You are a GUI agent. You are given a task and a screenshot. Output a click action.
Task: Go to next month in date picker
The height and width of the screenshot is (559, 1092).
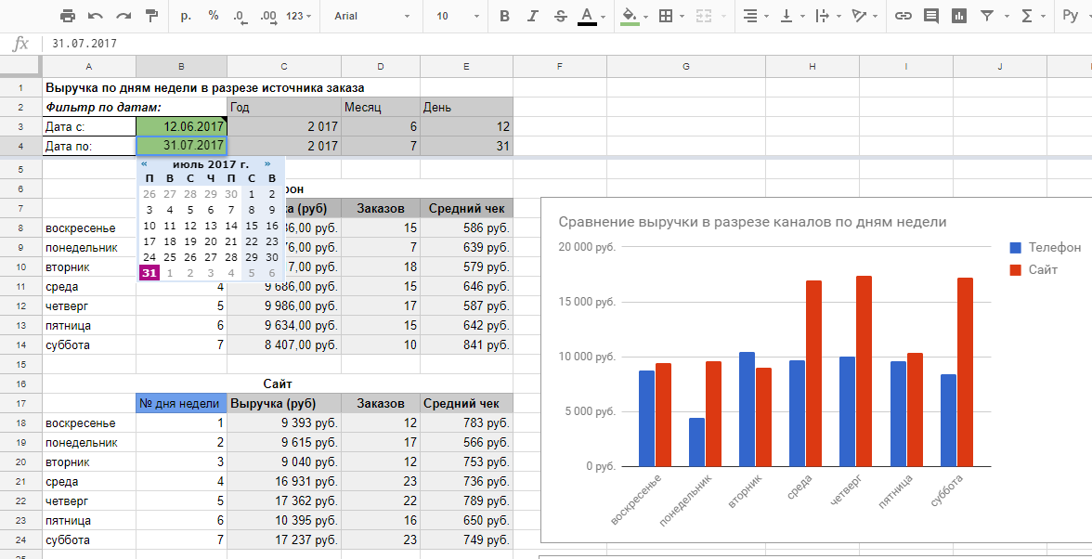[267, 163]
